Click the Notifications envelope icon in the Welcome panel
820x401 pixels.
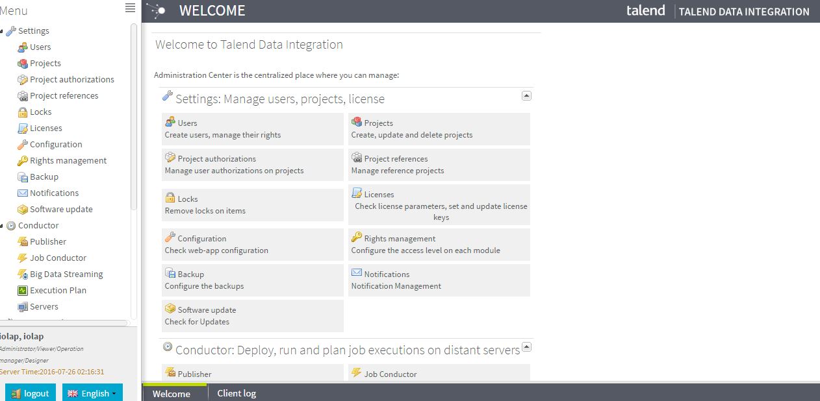[x=357, y=273]
